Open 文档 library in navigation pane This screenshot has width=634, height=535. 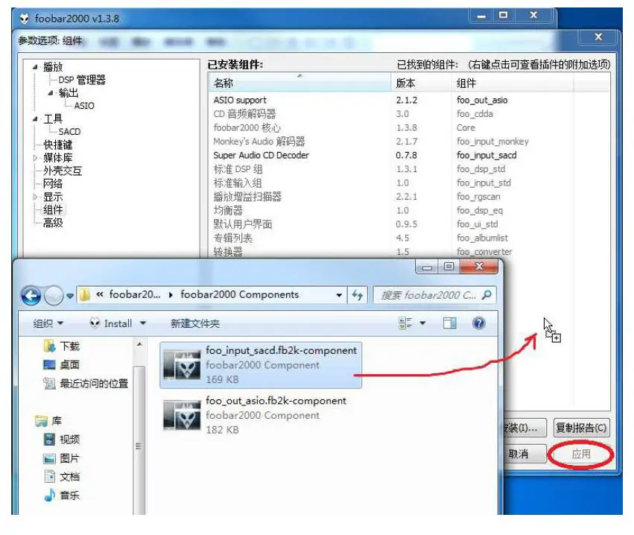(x=61, y=477)
